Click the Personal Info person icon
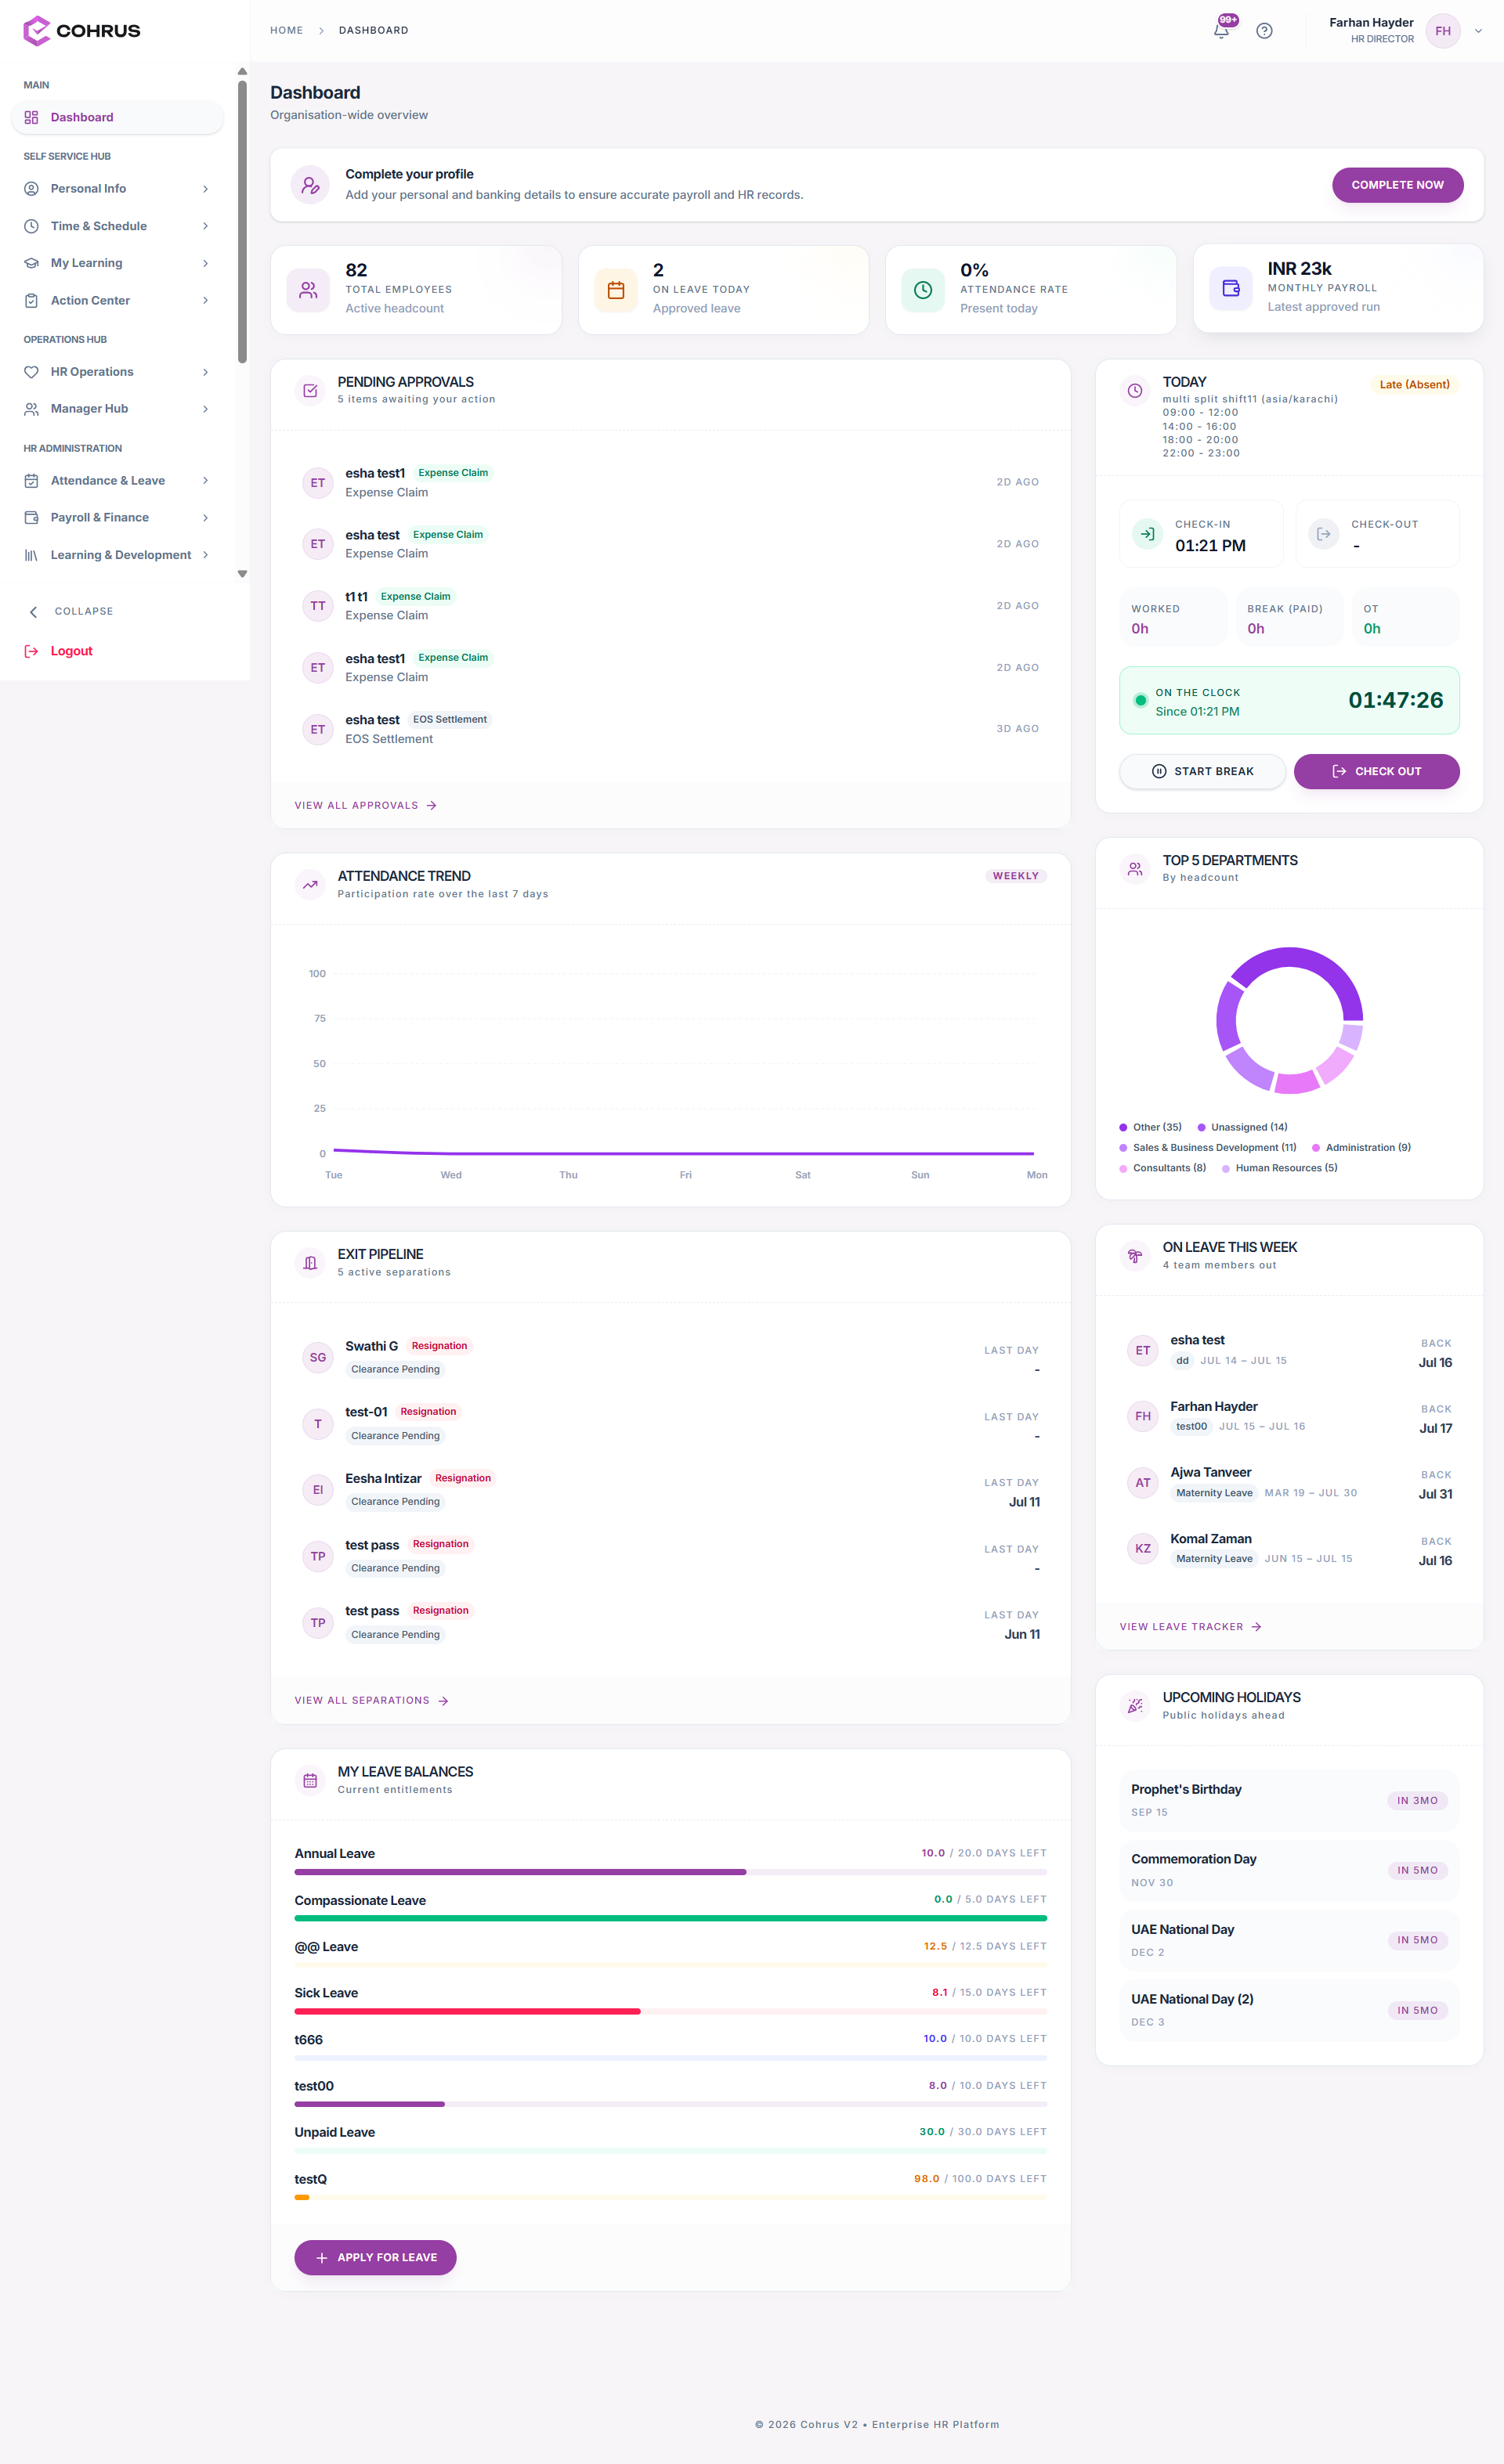The height and width of the screenshot is (2464, 1504). click(31, 189)
